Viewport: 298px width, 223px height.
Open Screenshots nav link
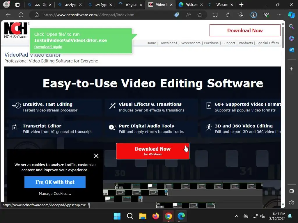(x=191, y=43)
